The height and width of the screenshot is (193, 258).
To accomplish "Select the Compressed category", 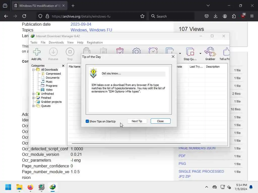I will click(x=53, y=74).
